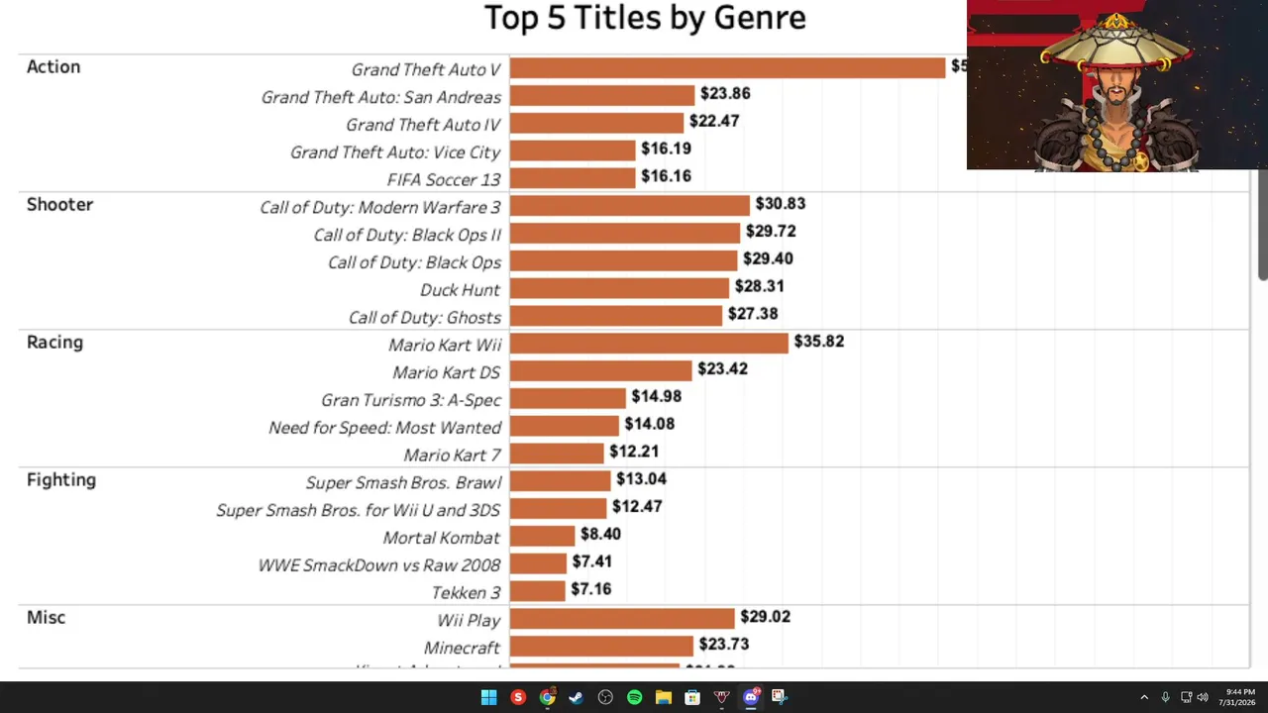Click the $8.40 value label
This screenshot has width=1268, height=713.
point(600,534)
